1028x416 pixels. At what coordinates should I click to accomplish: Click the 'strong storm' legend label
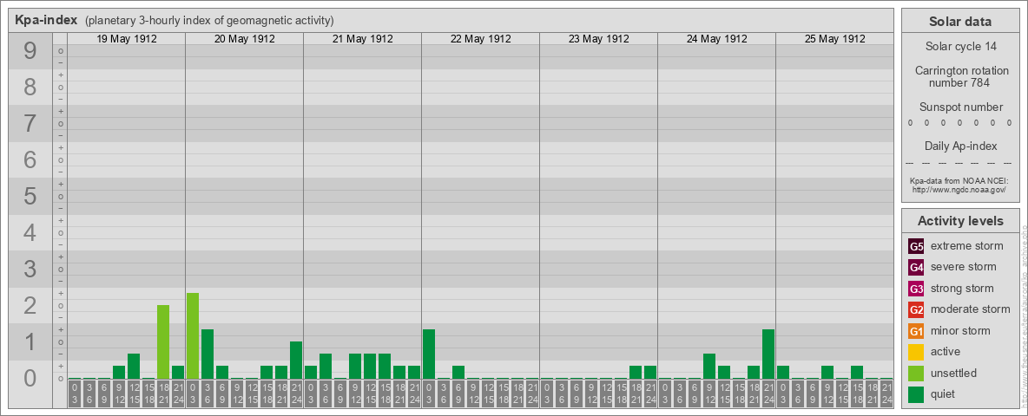(x=962, y=289)
